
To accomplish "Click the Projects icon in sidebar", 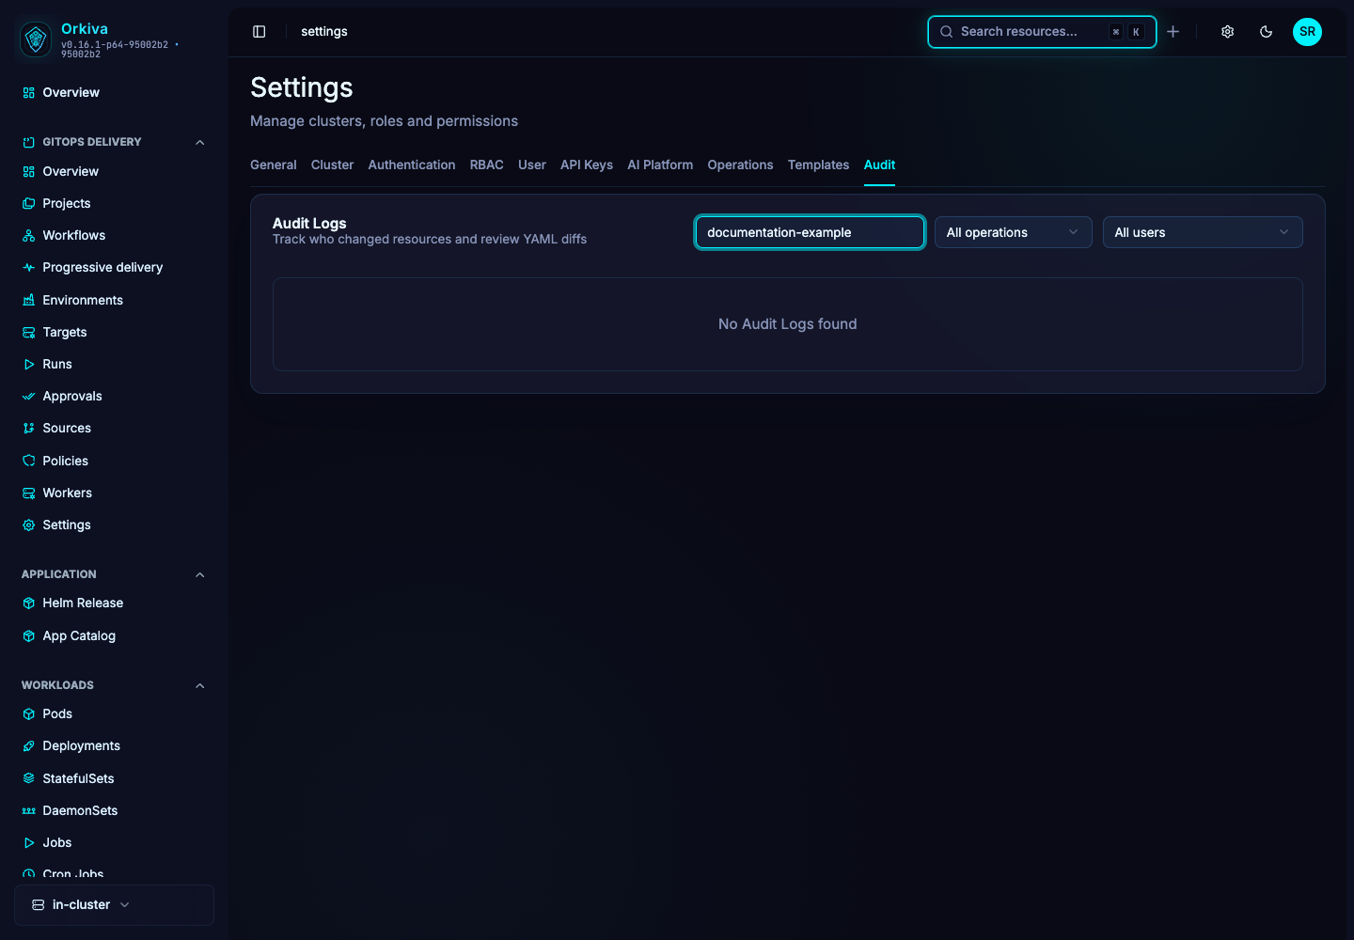I will [x=29, y=204].
